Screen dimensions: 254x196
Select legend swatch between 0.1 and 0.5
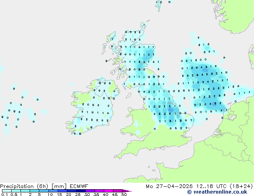click(x=7, y=191)
